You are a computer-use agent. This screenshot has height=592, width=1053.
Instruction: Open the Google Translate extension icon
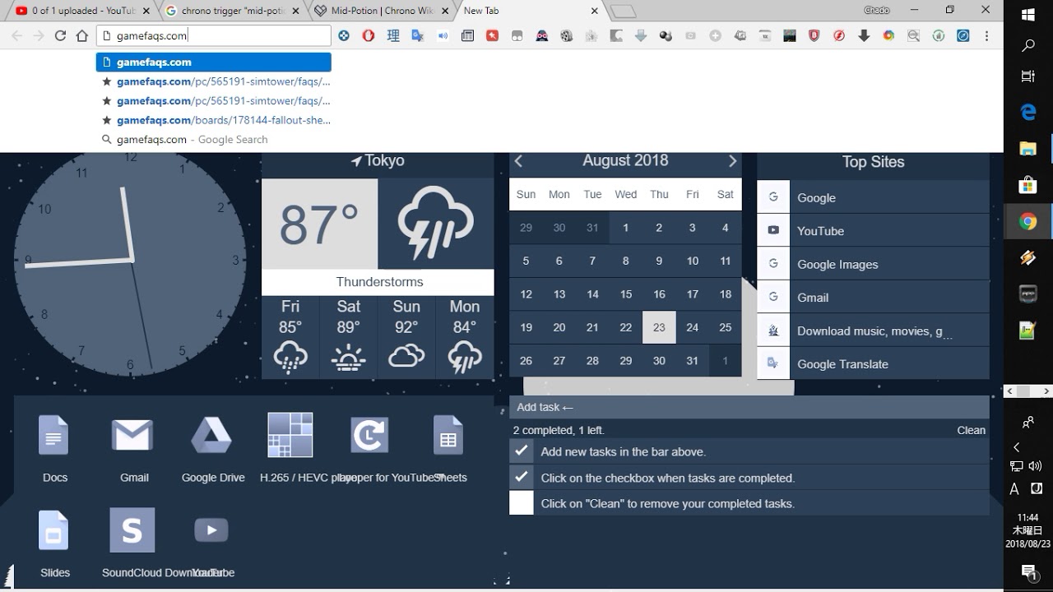click(x=417, y=35)
